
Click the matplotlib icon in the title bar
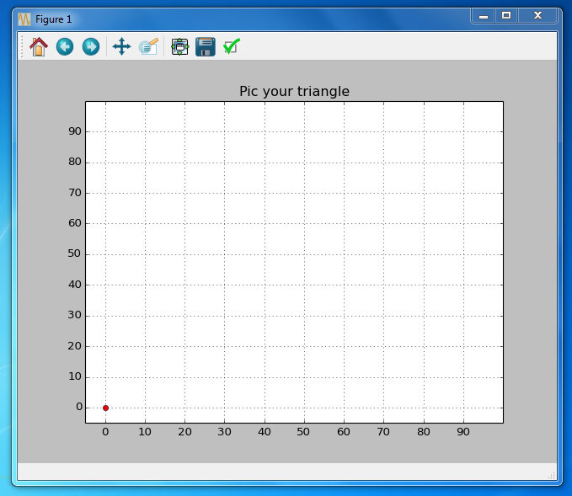[x=24, y=19]
